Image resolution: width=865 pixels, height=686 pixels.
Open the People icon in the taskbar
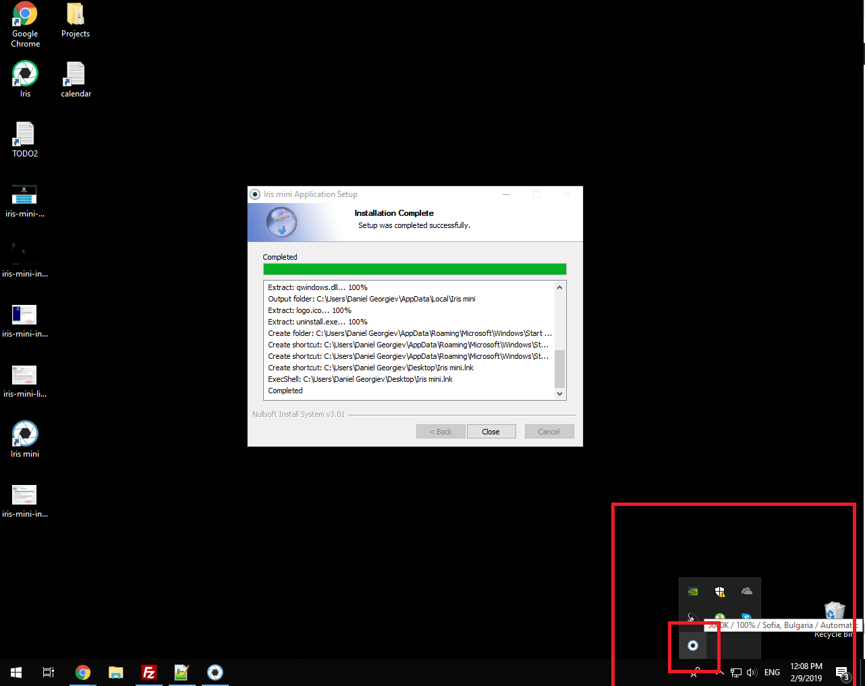695,673
